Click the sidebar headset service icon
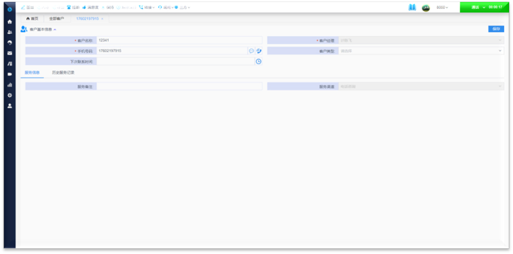513x254 pixels. (x=10, y=43)
